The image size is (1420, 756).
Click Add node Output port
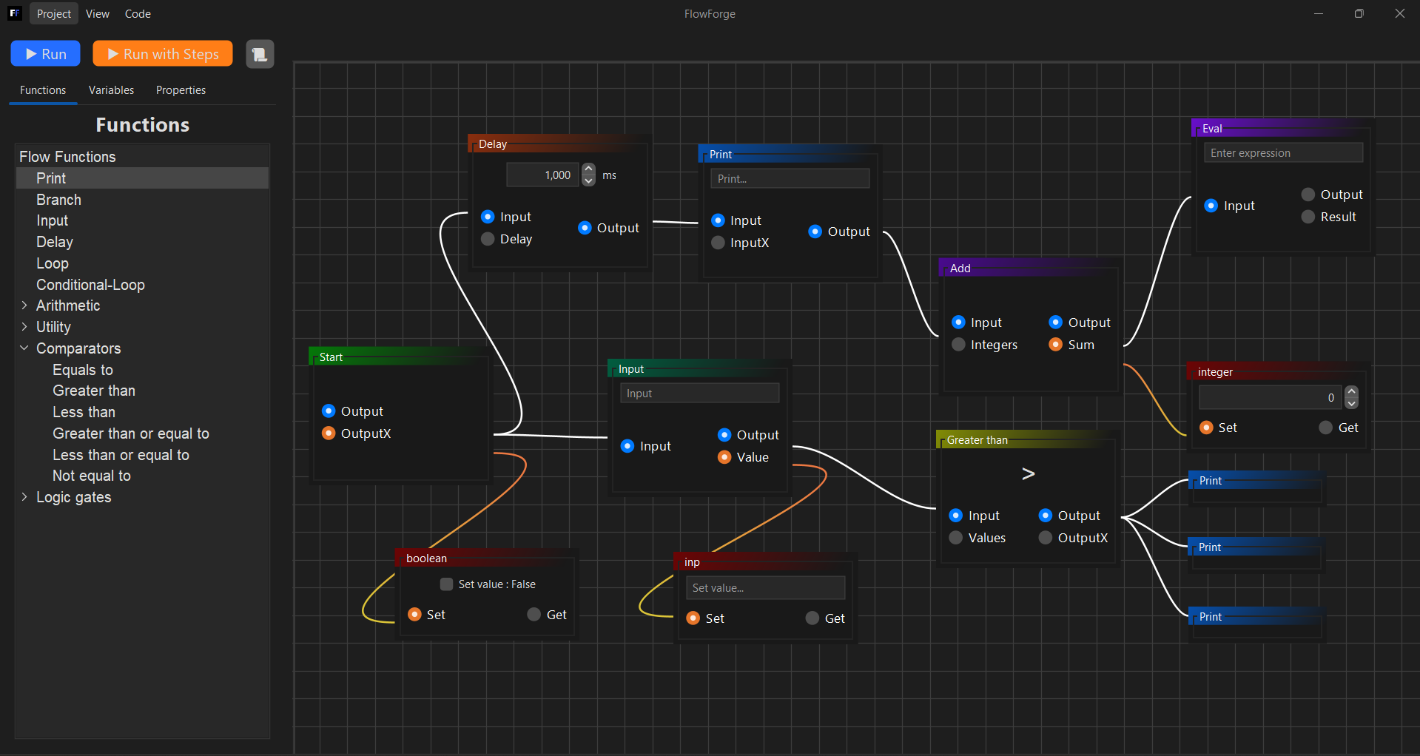(x=1055, y=323)
